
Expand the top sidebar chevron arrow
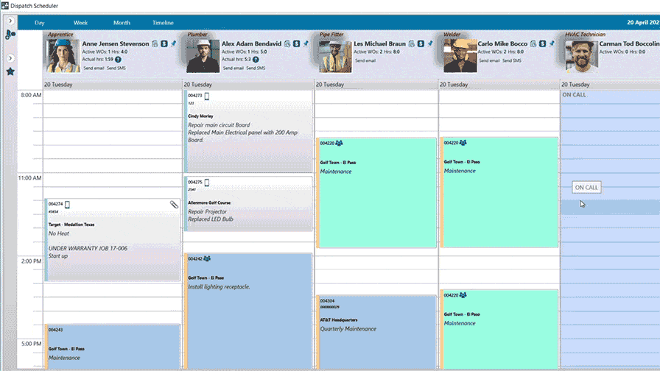point(10,21)
